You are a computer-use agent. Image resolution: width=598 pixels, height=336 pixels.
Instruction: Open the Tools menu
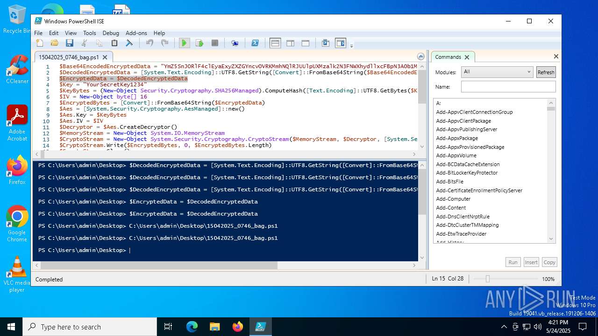pos(90,33)
